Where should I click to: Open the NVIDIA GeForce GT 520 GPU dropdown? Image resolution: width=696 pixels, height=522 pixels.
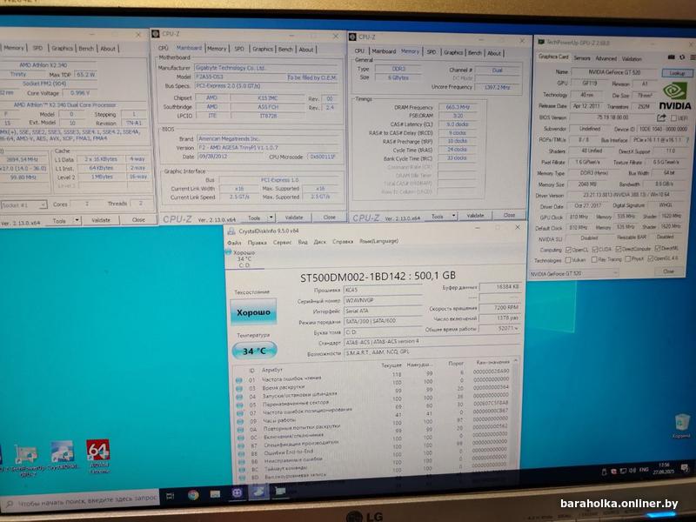pyautogui.click(x=573, y=274)
